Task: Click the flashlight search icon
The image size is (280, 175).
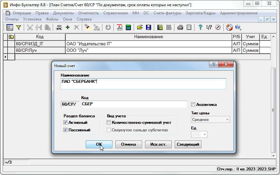Action: point(87,27)
